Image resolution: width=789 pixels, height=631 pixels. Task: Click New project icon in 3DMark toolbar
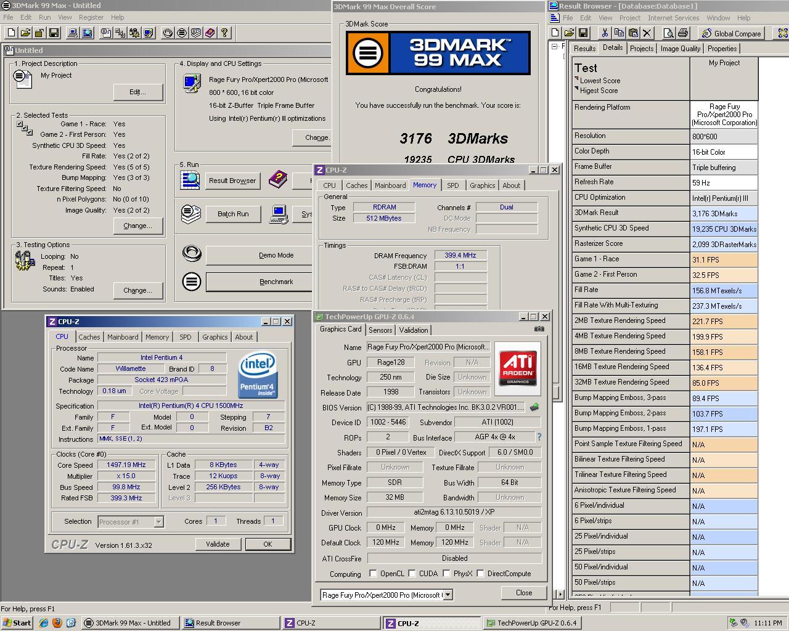point(11,33)
